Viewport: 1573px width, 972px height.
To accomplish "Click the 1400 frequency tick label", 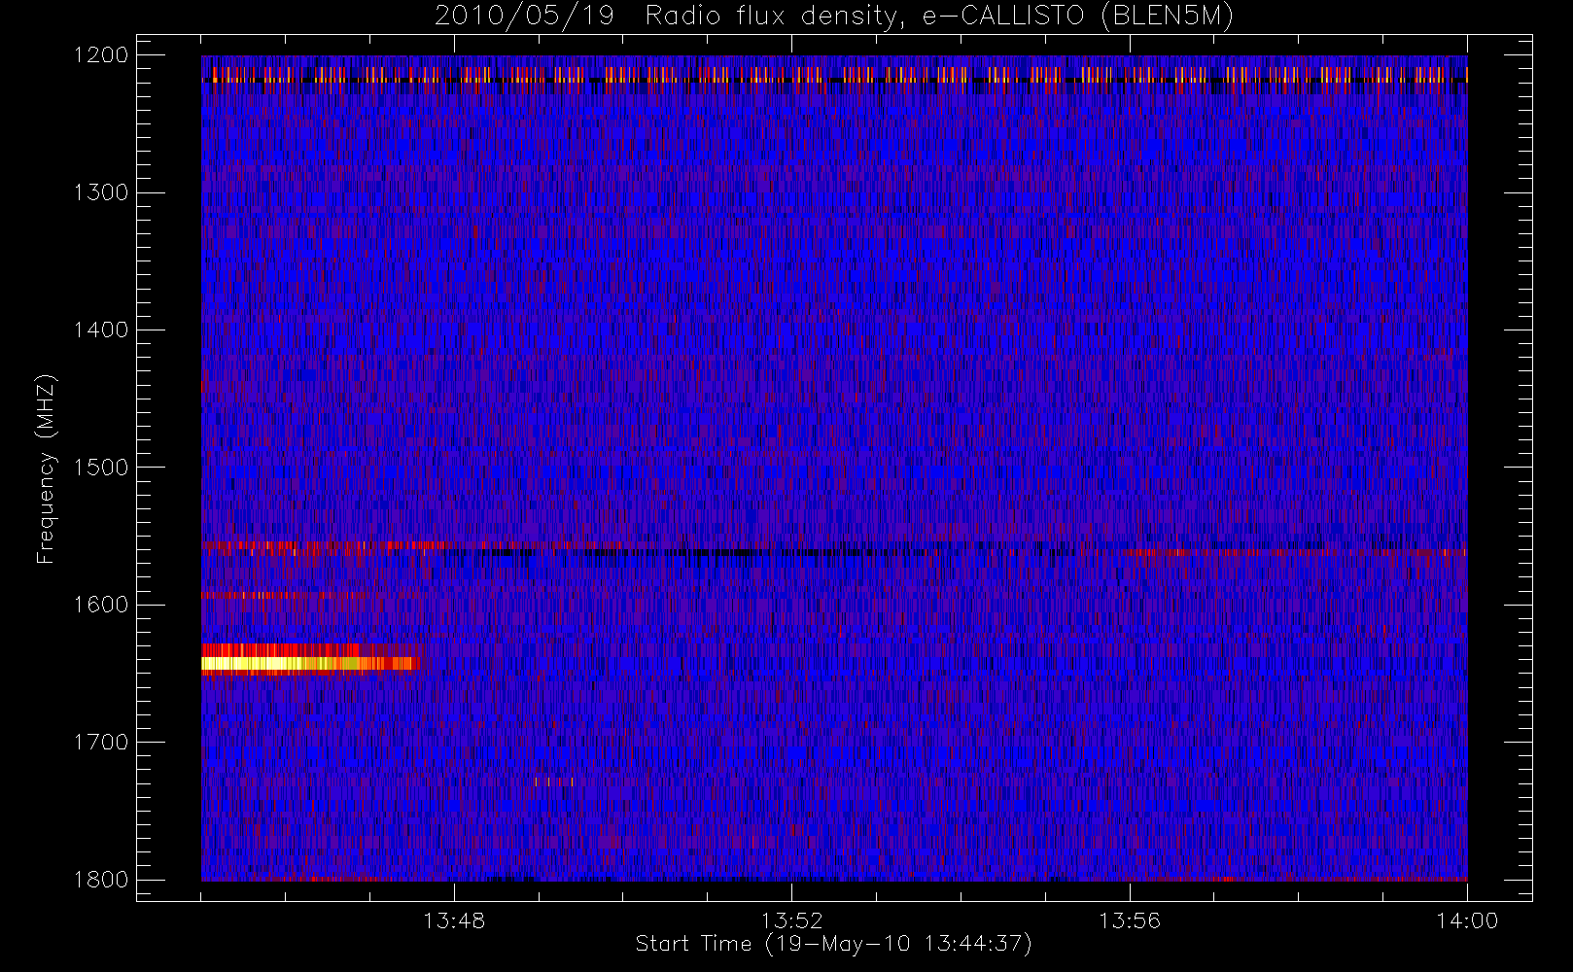I will [x=101, y=330].
